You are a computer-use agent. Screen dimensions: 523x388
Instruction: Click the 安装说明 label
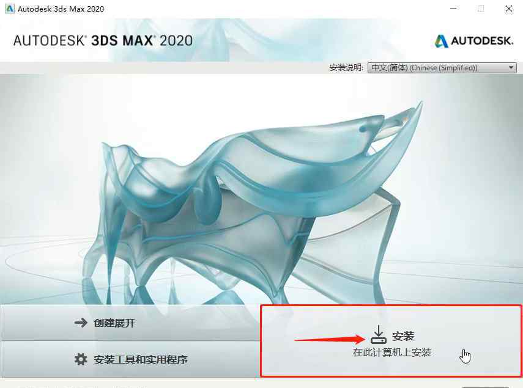pos(346,68)
